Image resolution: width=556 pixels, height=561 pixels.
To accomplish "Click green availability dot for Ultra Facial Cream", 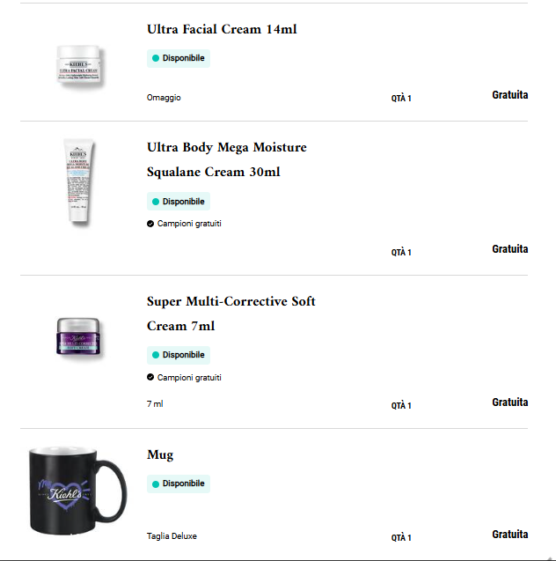I will coord(156,58).
